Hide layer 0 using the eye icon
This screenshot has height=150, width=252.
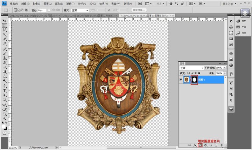click(181, 80)
